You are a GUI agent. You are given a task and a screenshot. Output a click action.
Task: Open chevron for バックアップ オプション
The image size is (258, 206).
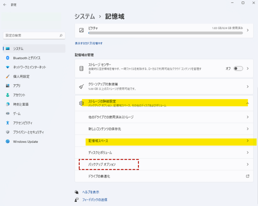248,164
